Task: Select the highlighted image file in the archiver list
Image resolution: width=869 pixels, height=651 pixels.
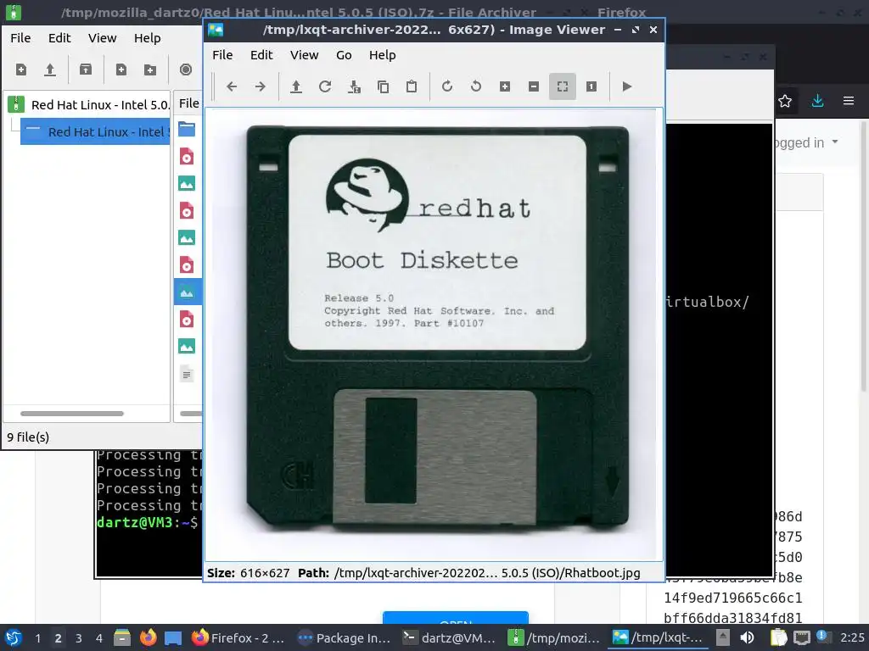Action: point(188,292)
